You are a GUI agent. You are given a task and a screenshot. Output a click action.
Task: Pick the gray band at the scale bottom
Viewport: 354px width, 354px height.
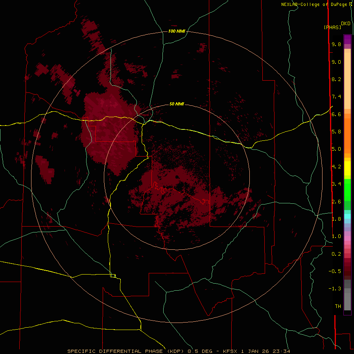point(347,300)
